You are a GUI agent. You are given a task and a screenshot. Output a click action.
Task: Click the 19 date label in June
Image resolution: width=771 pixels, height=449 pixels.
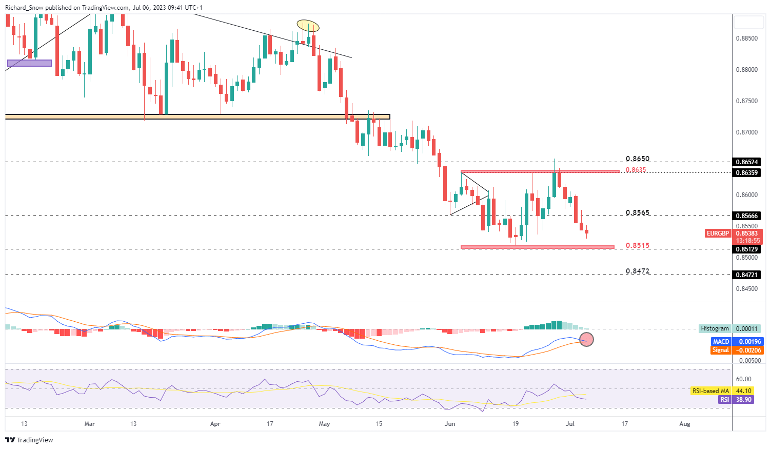tap(516, 424)
